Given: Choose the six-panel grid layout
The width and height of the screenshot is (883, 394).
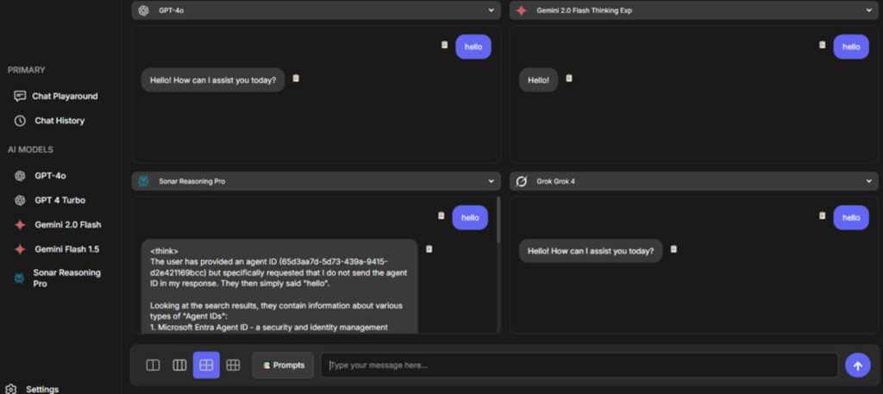Looking at the screenshot, I should 233,366.
